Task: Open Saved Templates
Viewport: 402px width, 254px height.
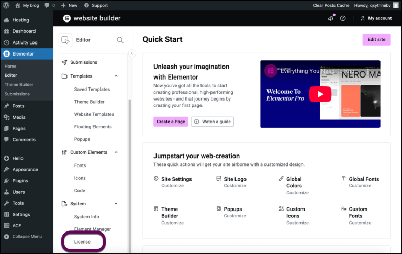Action: click(92, 89)
